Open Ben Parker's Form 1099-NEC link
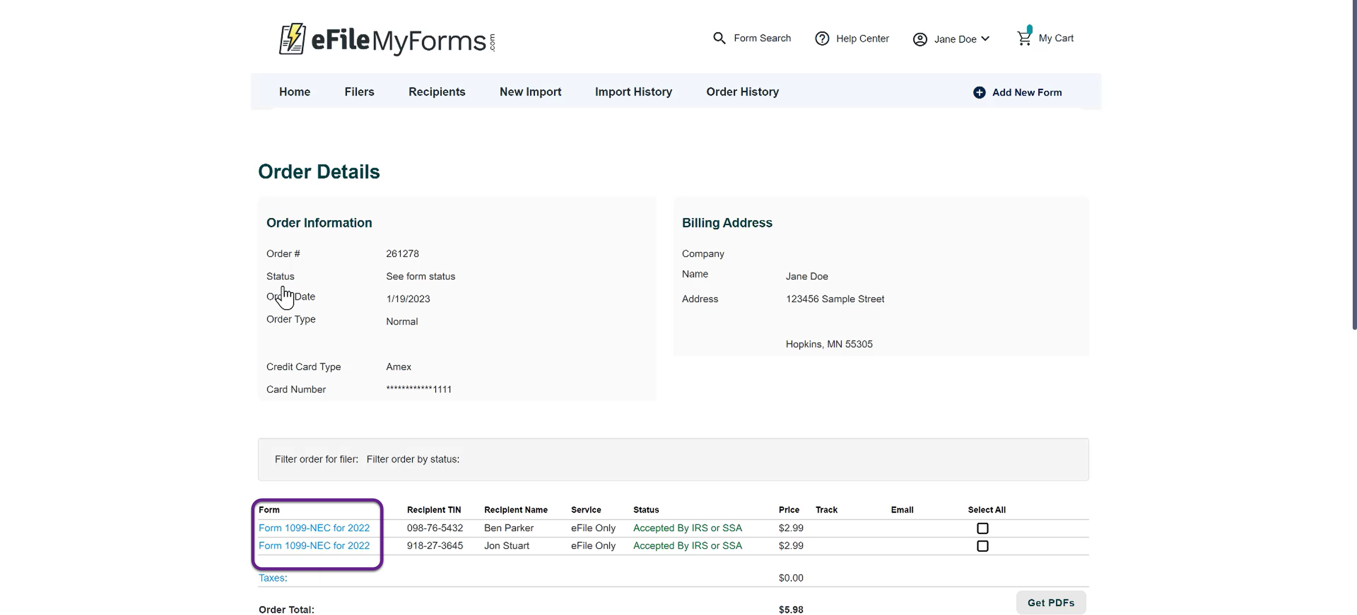 [x=314, y=527]
